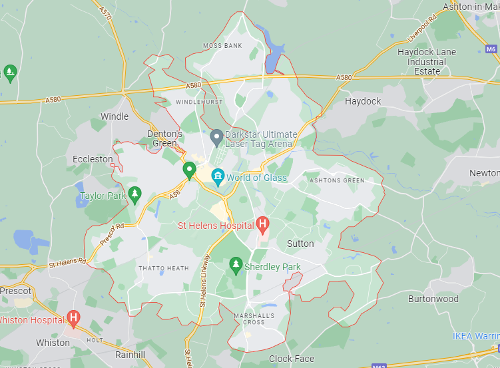500x368 pixels.
Task: Click the World of Glass museum marker
Action: [218, 177]
